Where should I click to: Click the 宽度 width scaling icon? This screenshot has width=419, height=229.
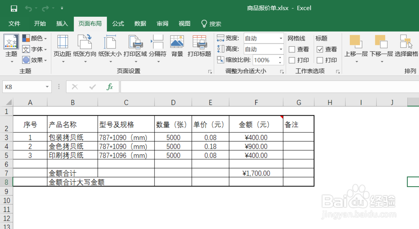pyautogui.click(x=220, y=38)
